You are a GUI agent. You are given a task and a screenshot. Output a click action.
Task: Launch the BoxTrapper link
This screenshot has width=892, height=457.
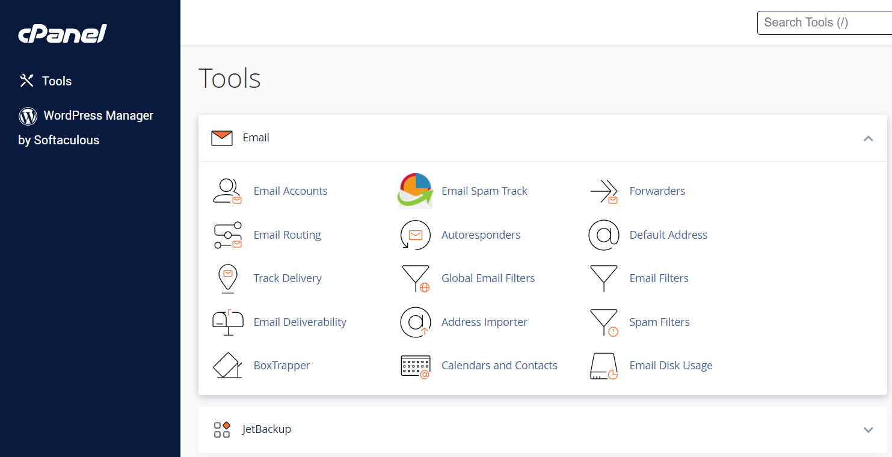pos(281,366)
